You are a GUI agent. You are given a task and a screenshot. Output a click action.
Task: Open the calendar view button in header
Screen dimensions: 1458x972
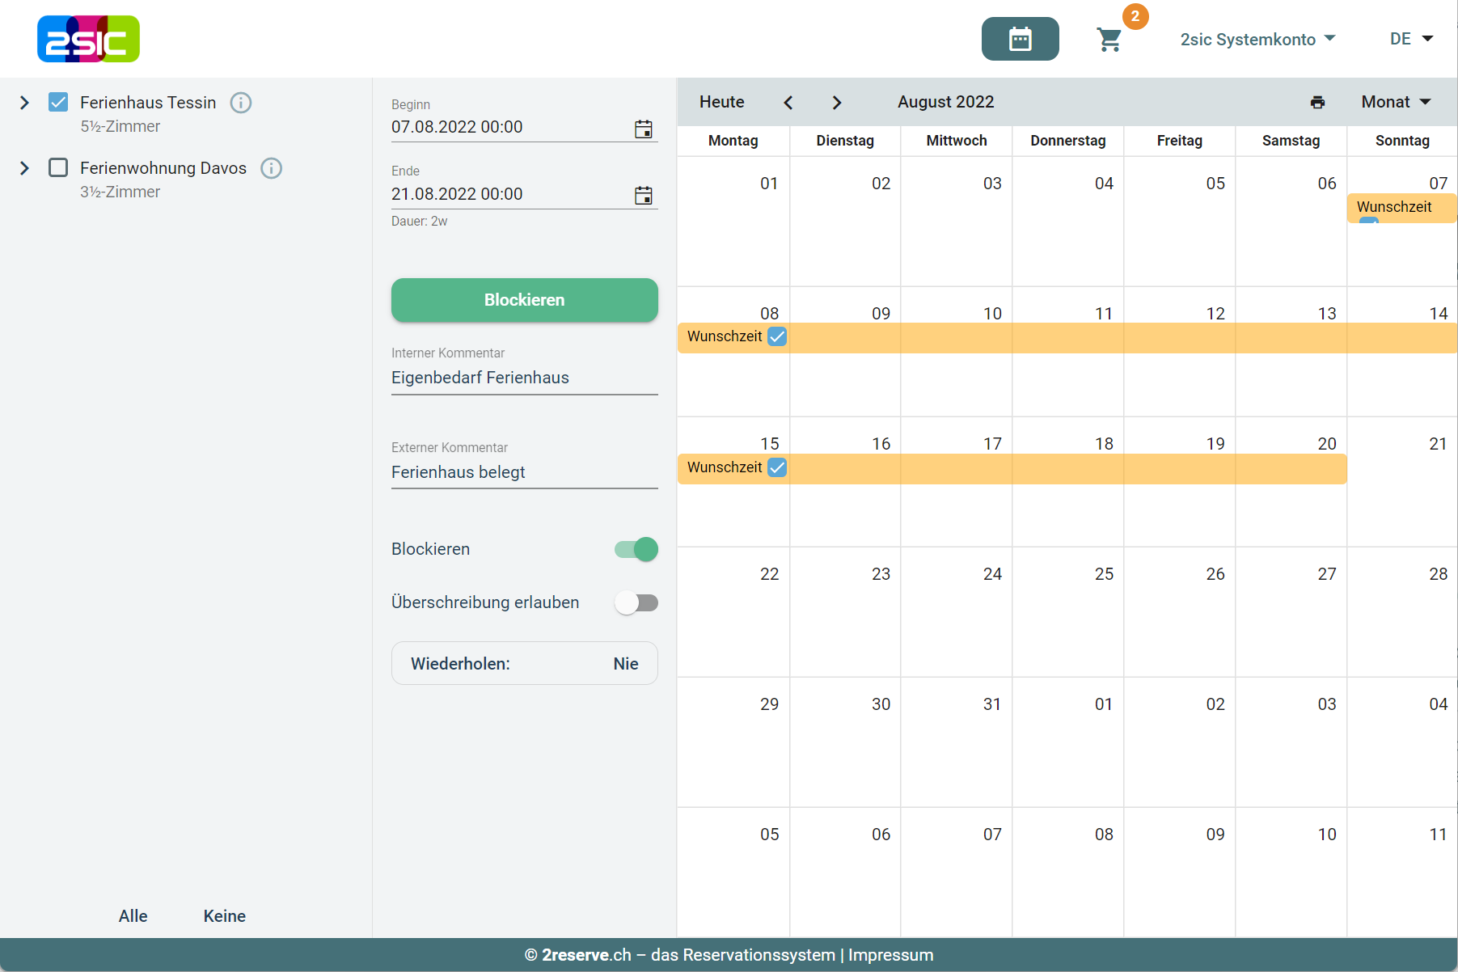(1020, 39)
